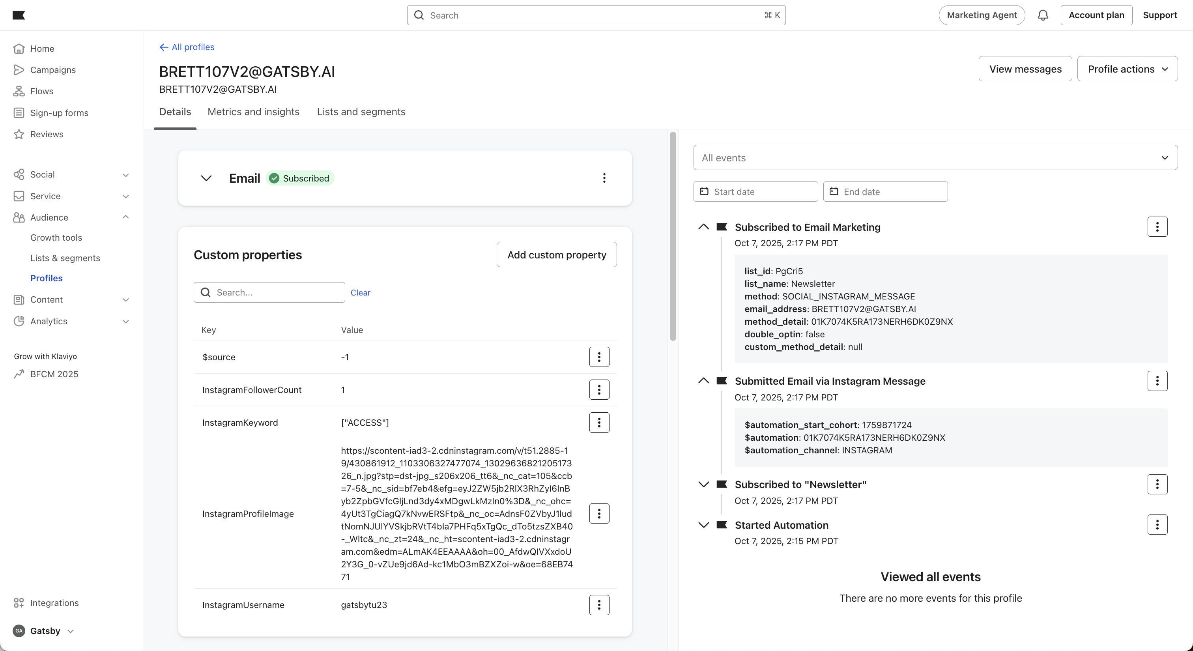
Task: Collapse Submitted Email via Instagram Message event
Action: click(703, 381)
